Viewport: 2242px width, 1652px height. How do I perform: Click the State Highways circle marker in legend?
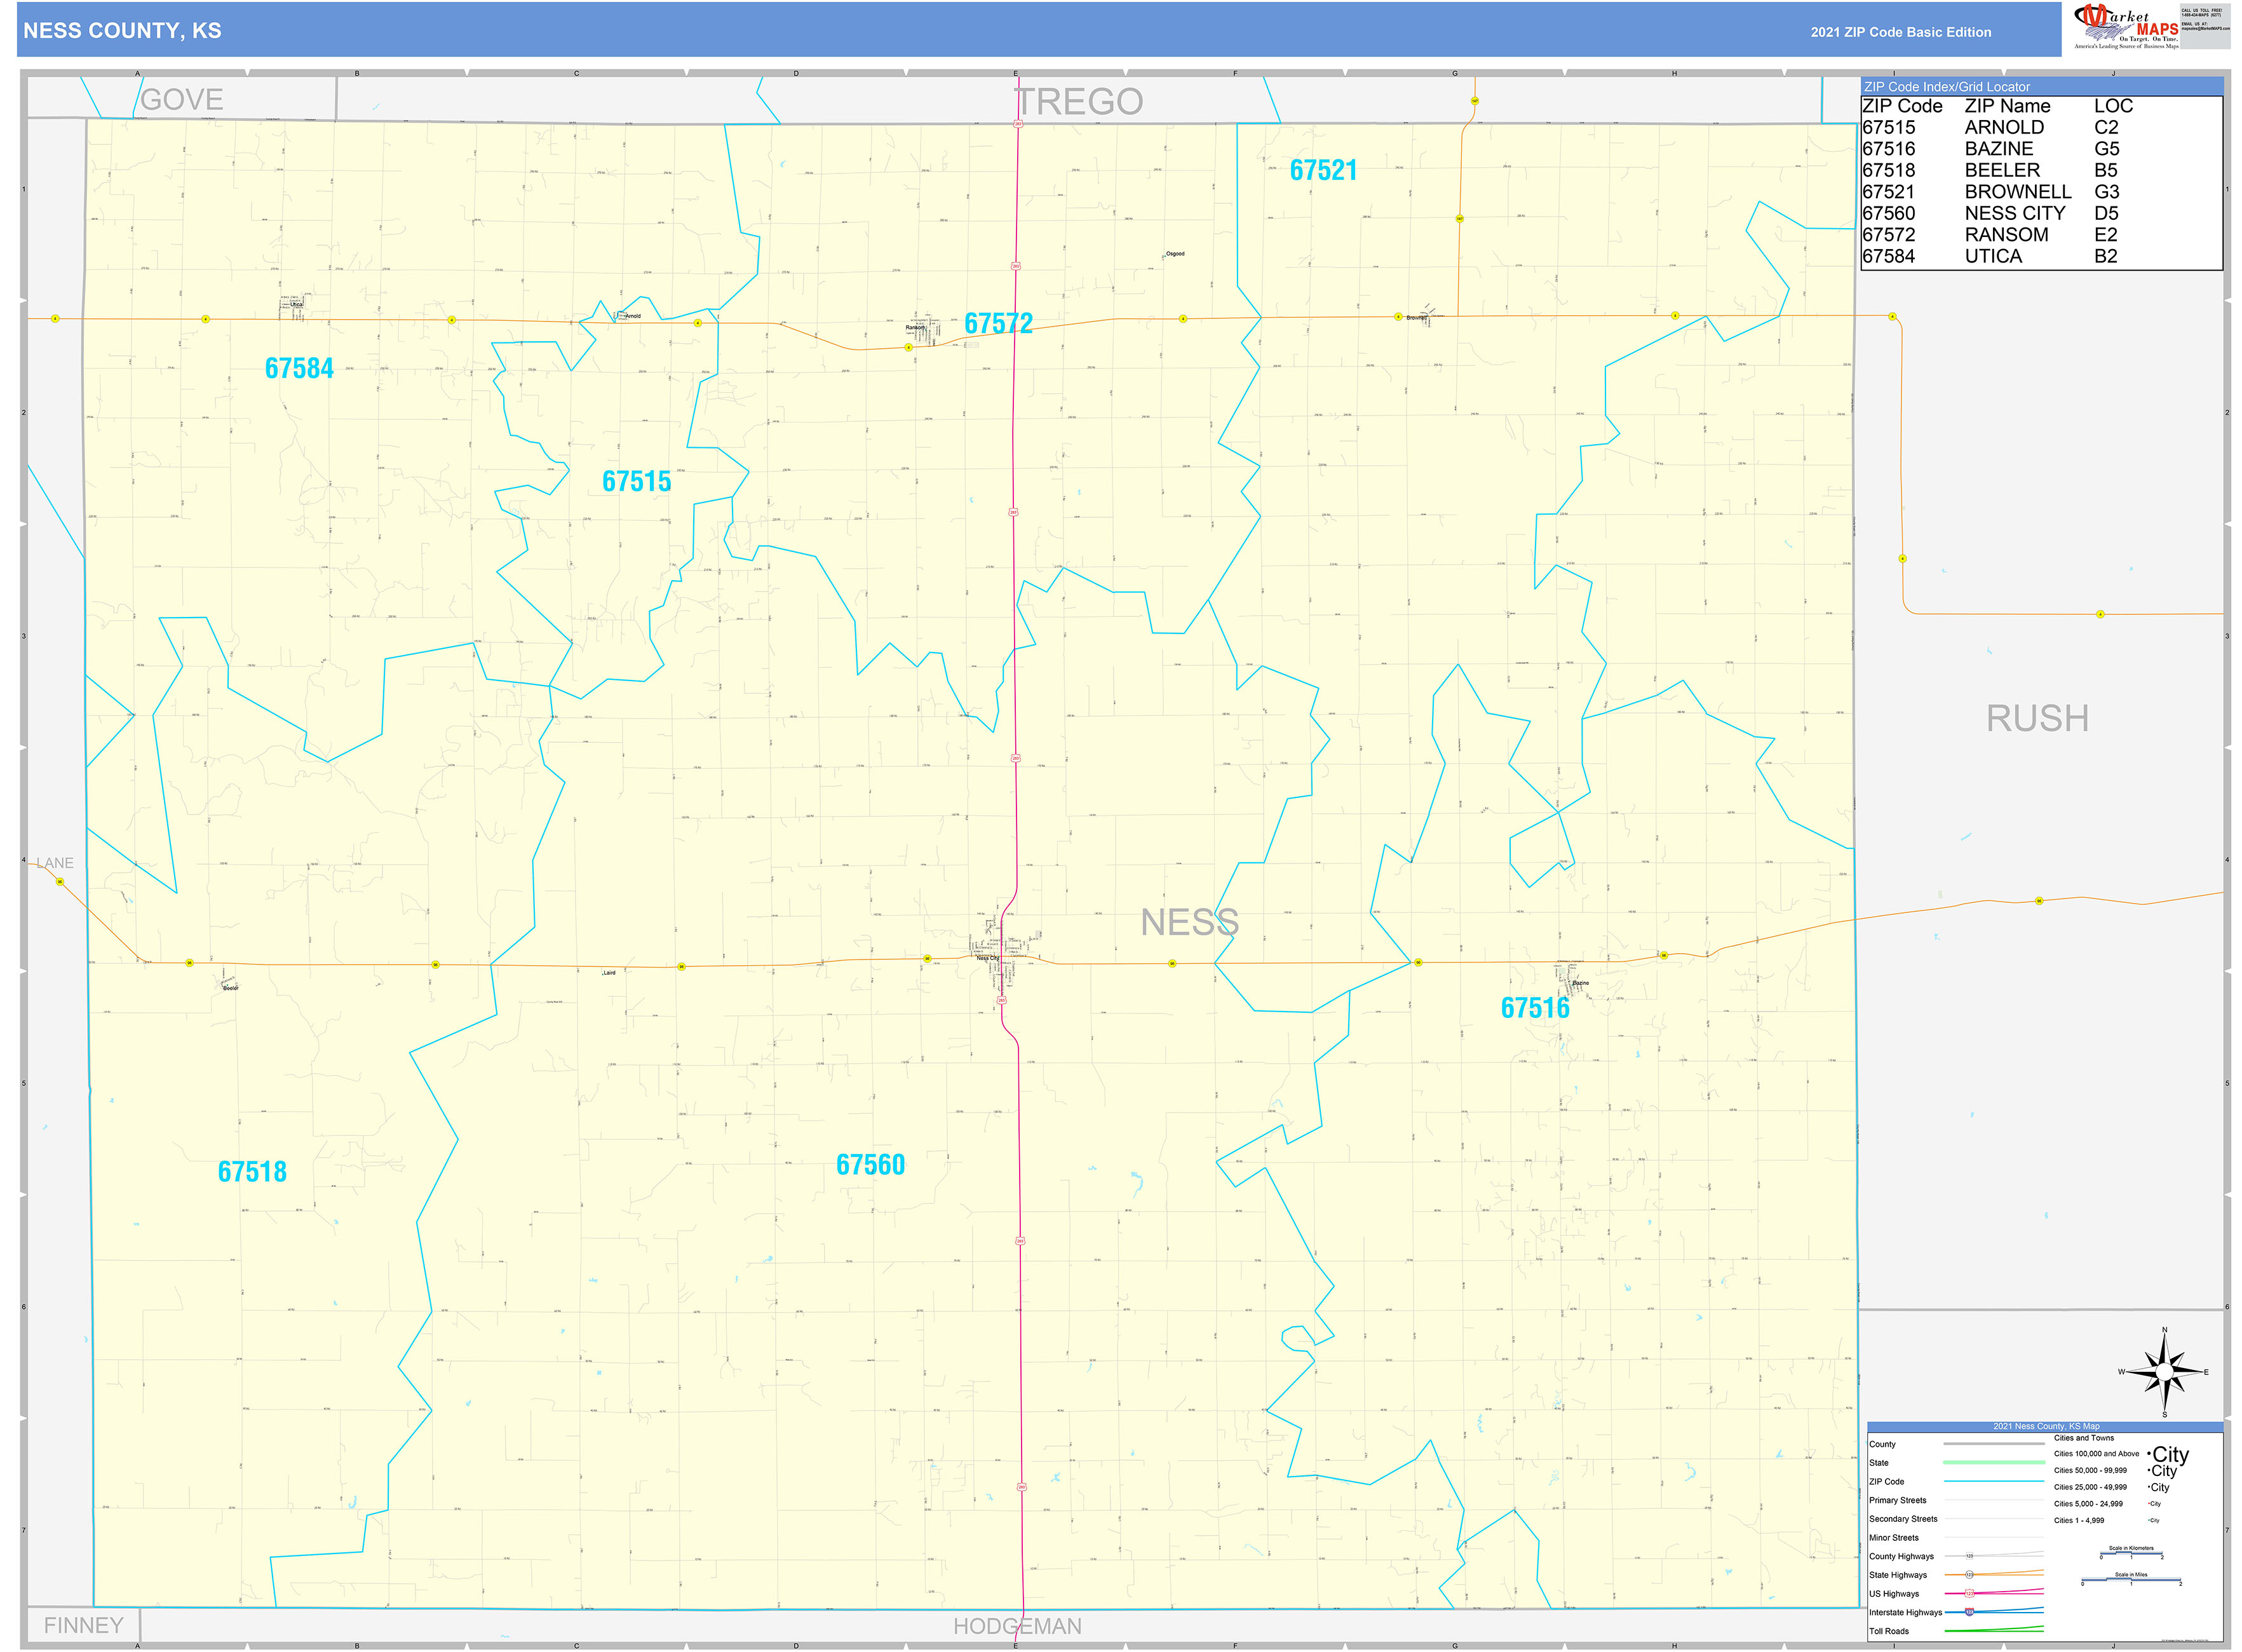point(1970,1575)
